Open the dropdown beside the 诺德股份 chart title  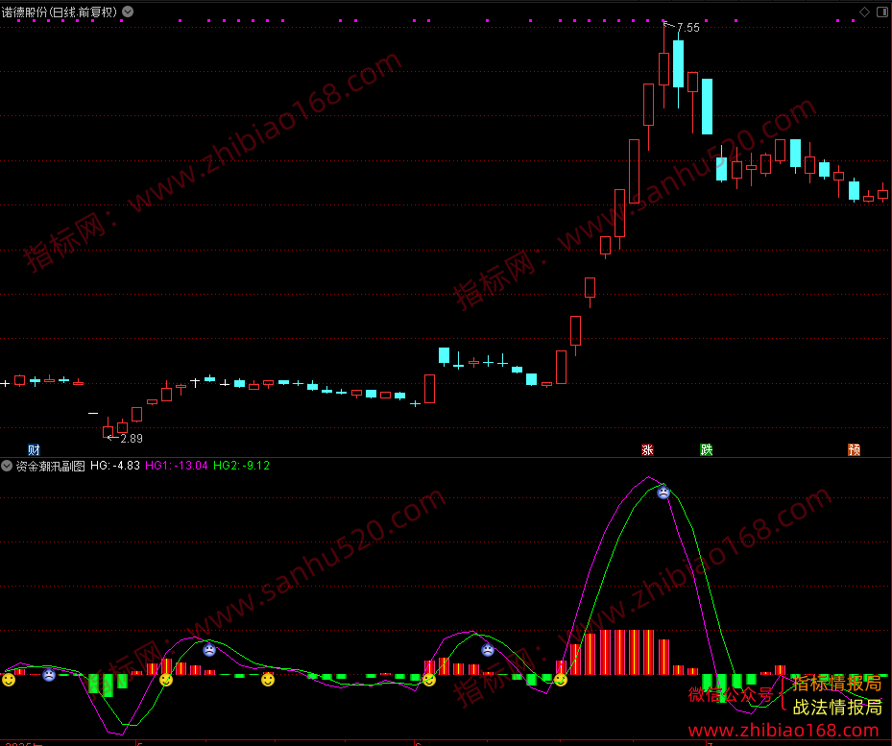(128, 12)
